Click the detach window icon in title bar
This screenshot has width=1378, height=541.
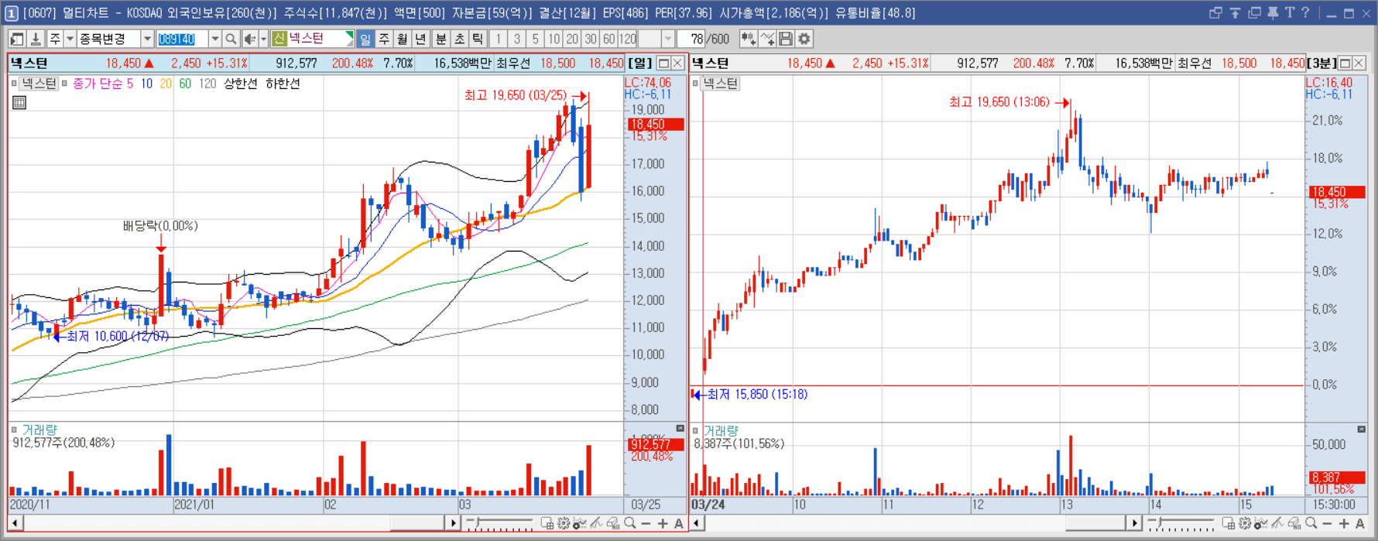pos(1215,12)
